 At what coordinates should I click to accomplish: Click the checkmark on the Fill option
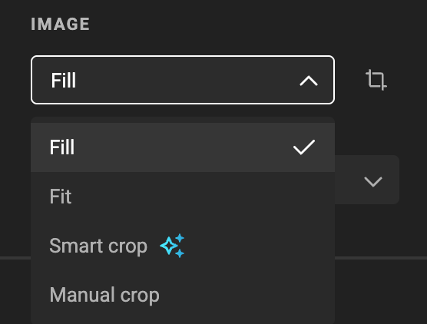(304, 147)
